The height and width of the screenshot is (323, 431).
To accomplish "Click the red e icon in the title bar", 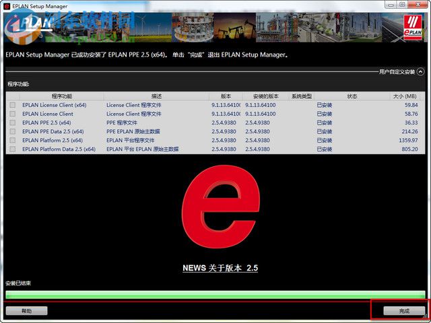I will [x=7, y=6].
